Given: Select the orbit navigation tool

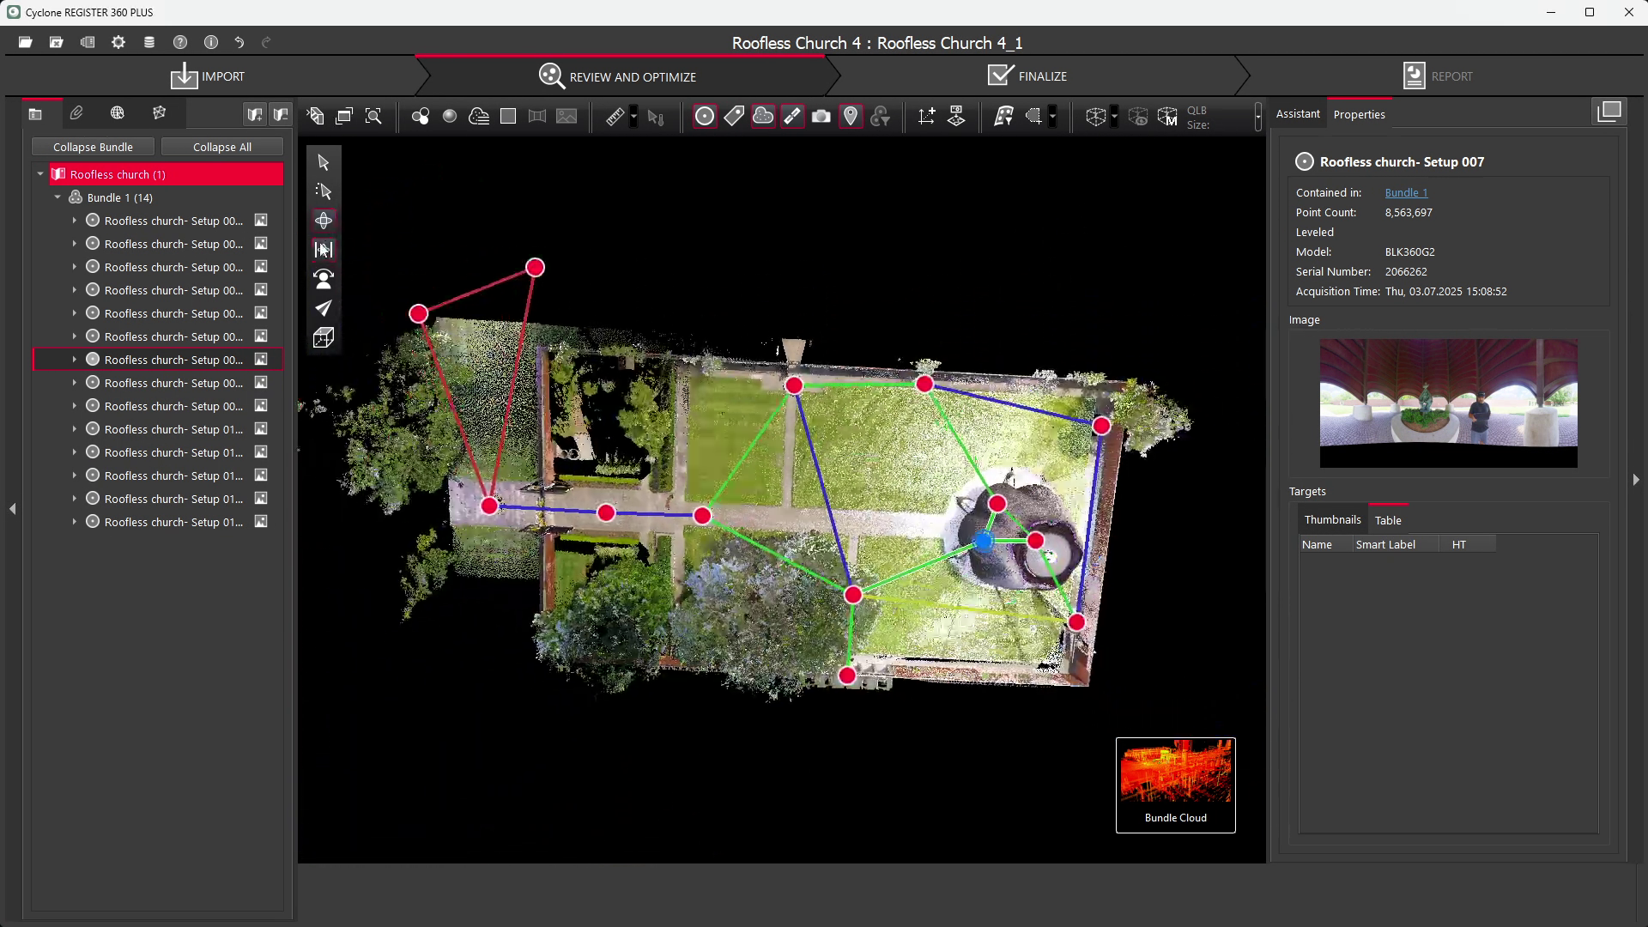Looking at the screenshot, I should (324, 221).
